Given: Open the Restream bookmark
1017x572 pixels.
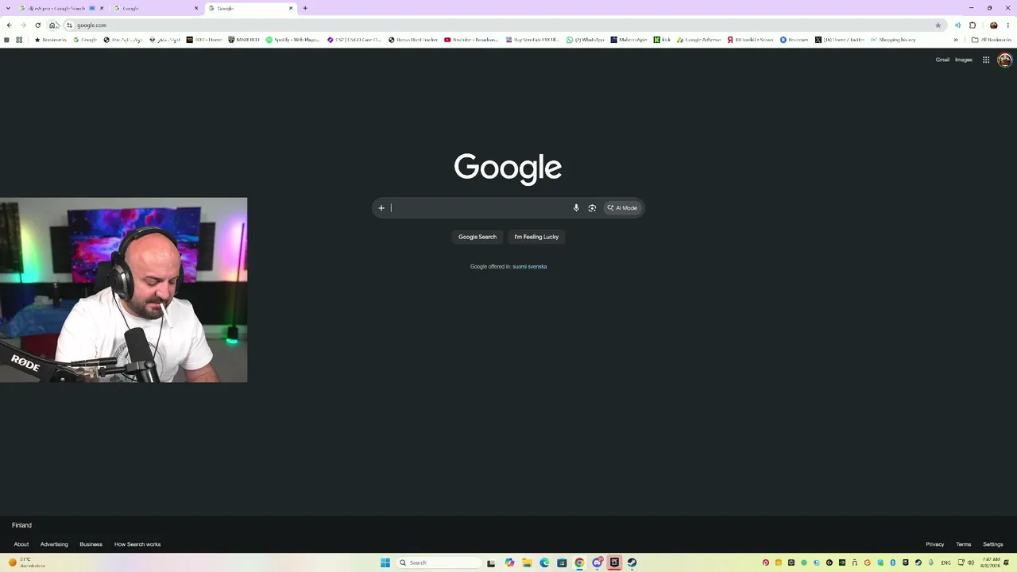Looking at the screenshot, I should pos(795,40).
